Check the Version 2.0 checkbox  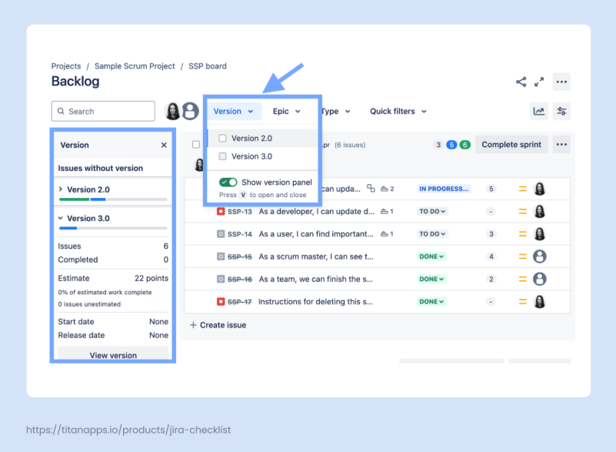223,139
